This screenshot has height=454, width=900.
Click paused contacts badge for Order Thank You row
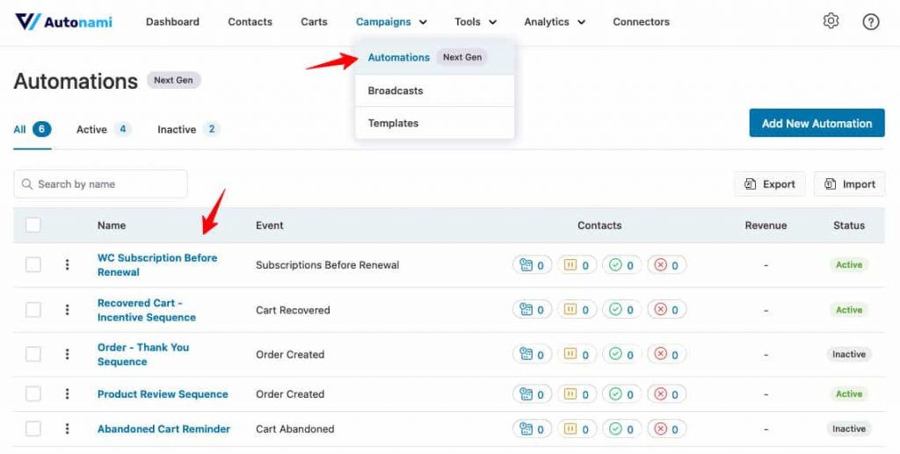pos(577,355)
